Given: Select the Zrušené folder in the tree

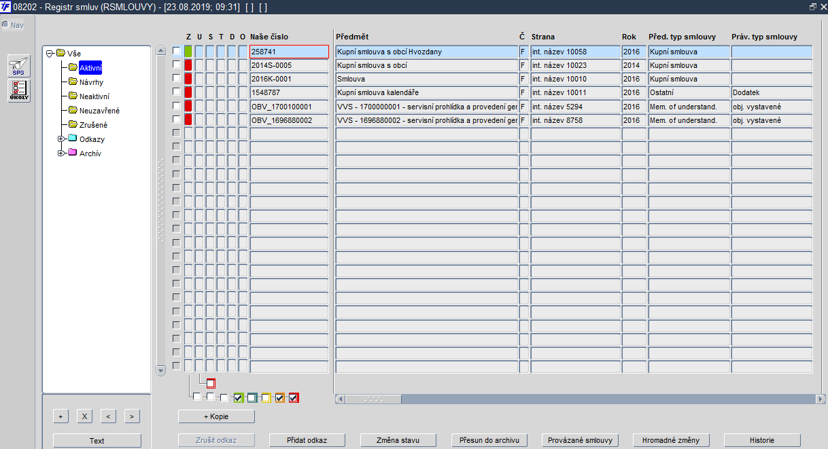Looking at the screenshot, I should pos(93,125).
